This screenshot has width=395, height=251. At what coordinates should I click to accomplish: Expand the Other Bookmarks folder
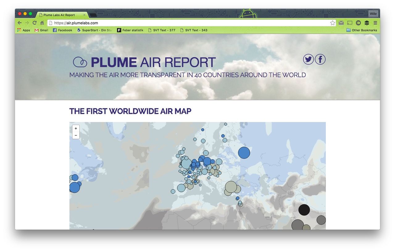pos(362,30)
